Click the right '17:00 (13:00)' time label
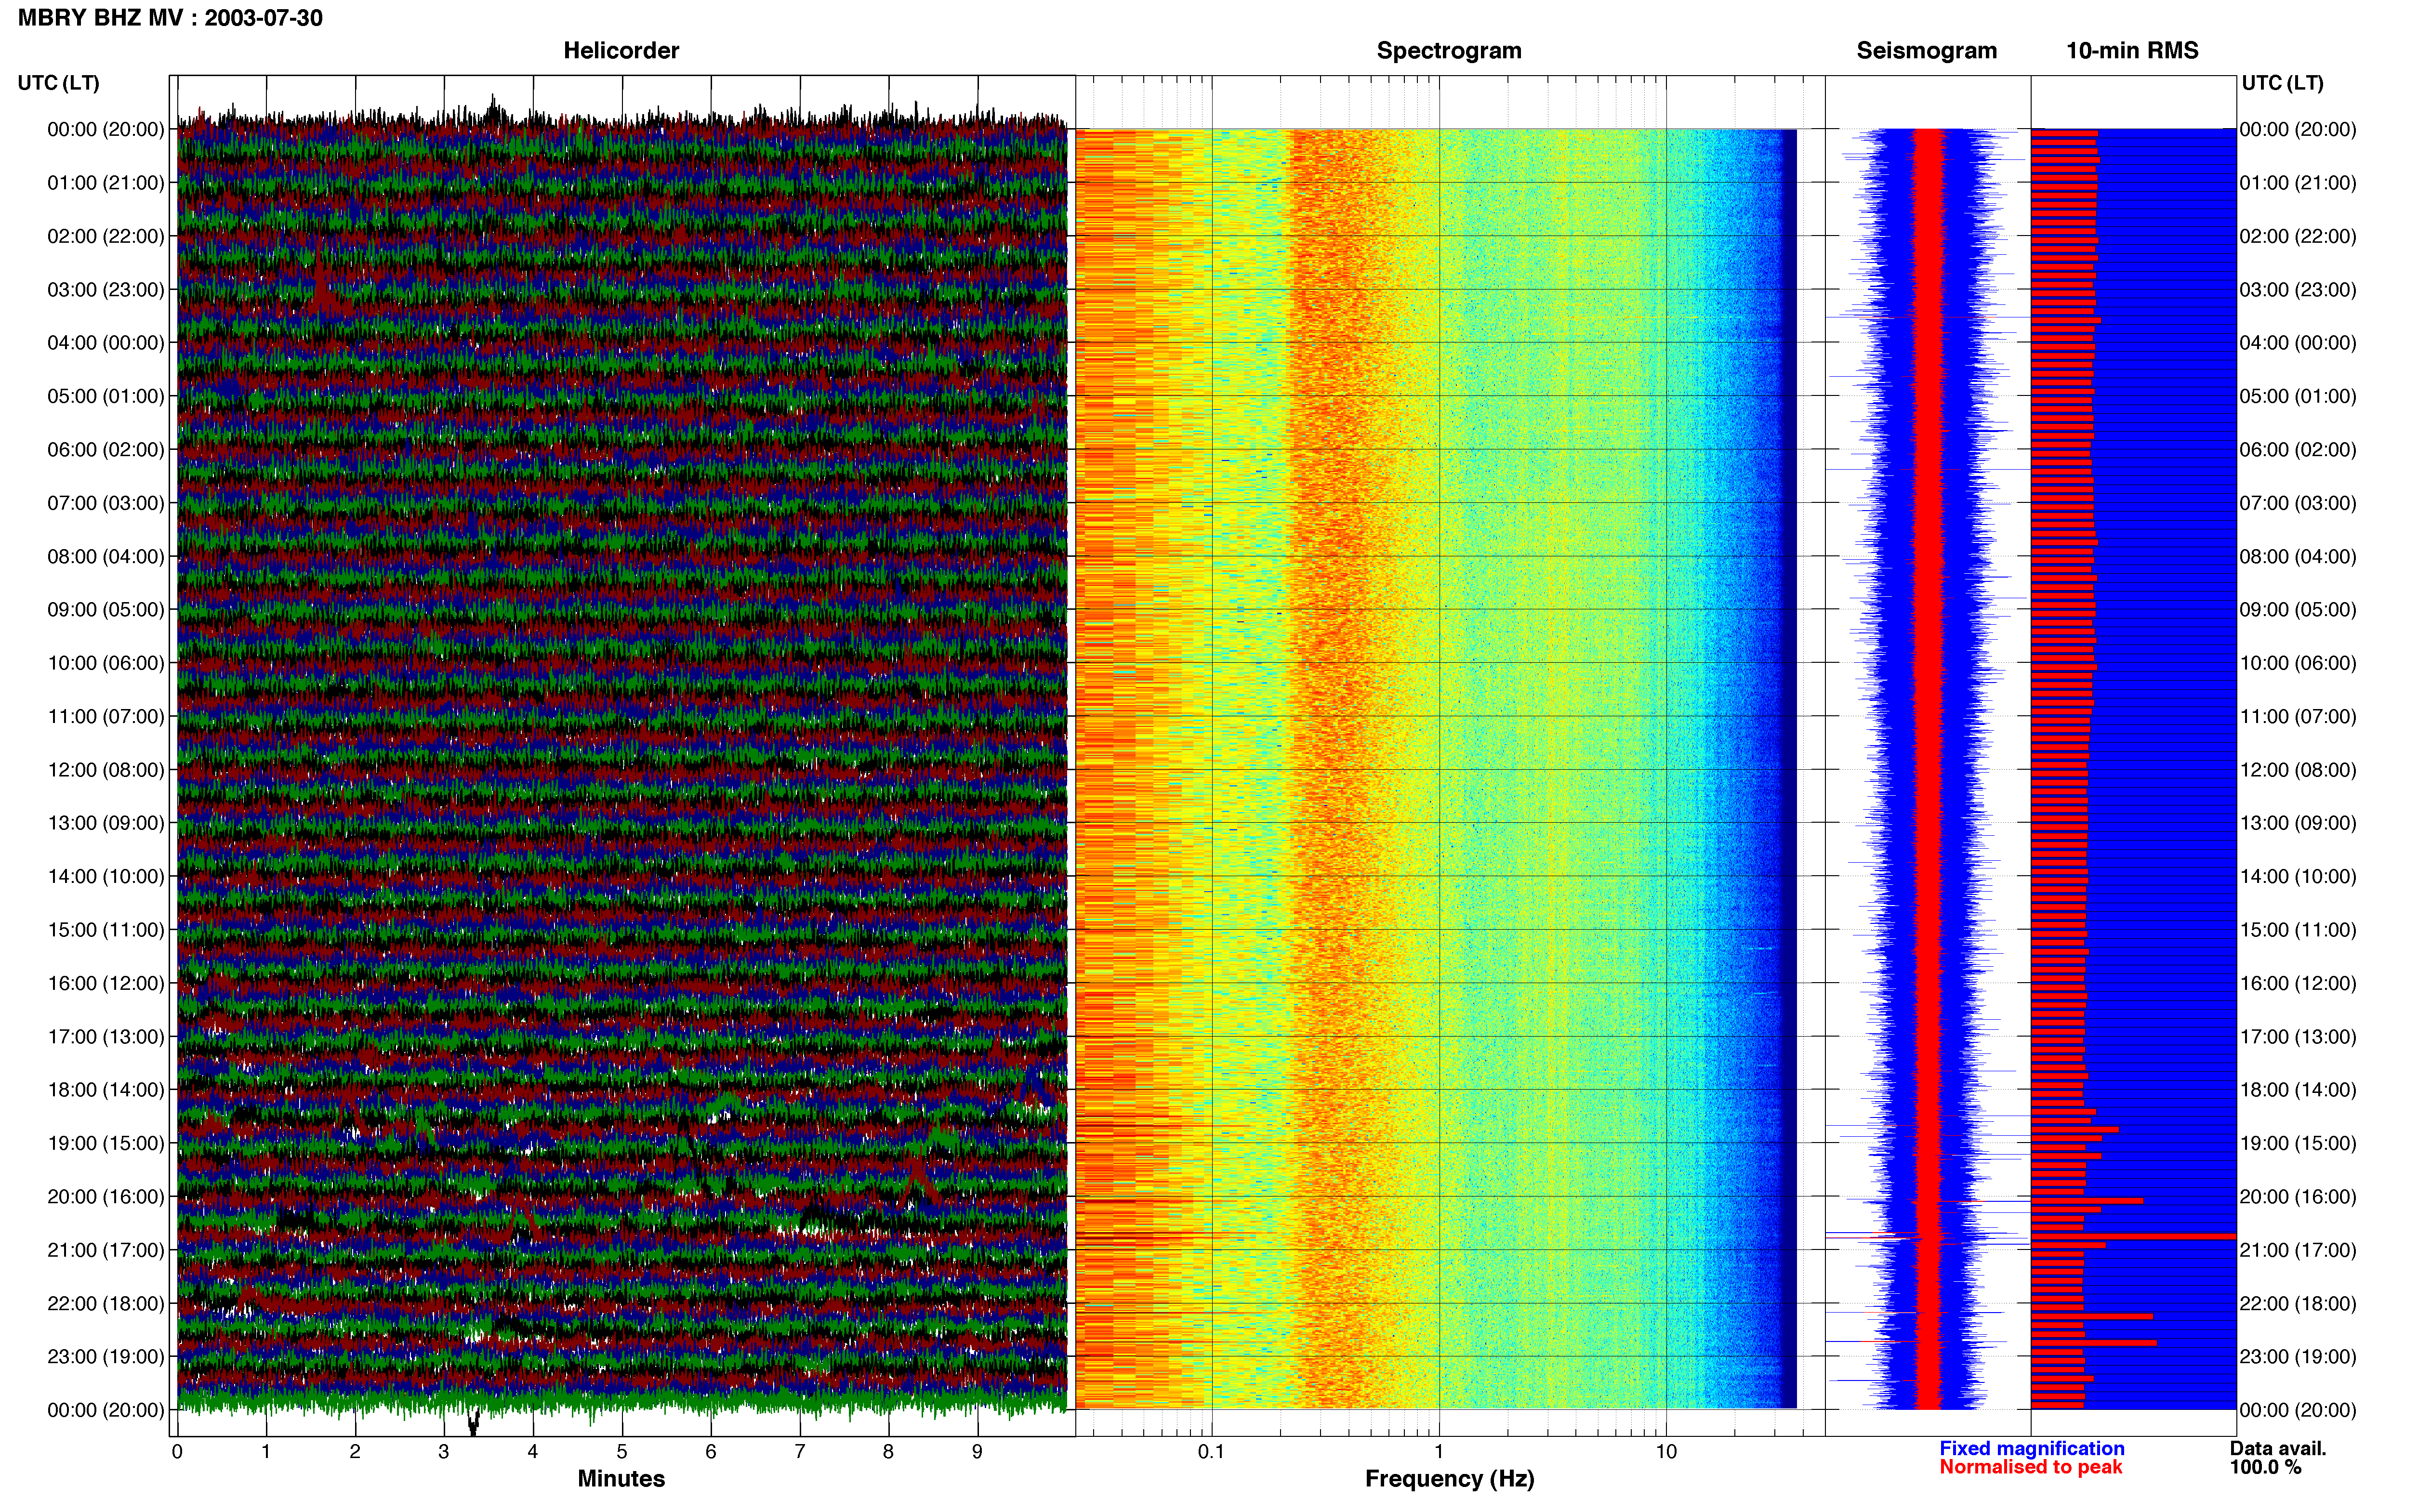The width and height of the screenshot is (2418, 1512). point(2298,1037)
